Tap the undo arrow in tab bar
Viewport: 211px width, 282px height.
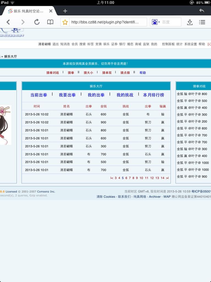(x=202, y=10)
